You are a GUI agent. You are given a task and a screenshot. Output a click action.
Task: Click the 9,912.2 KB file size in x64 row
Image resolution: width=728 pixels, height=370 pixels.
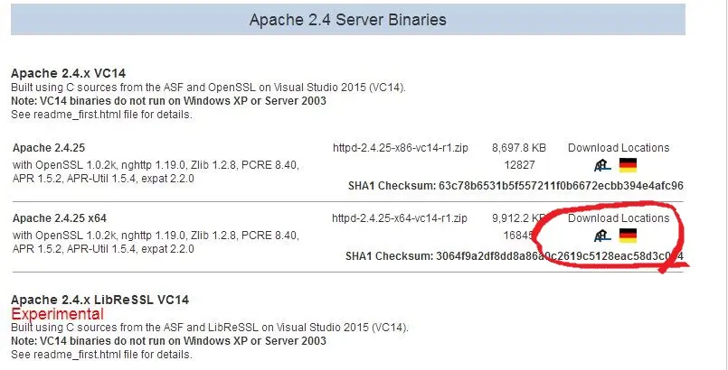(519, 218)
